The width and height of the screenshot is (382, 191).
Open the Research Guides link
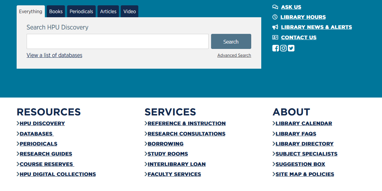point(46,154)
